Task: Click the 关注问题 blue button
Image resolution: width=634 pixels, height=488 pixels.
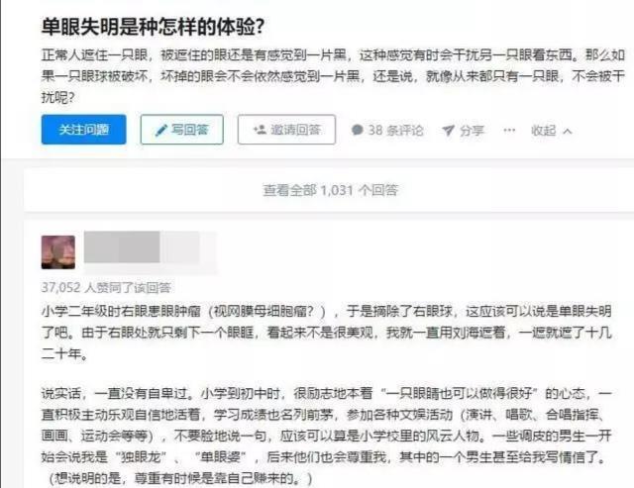Action: point(83,130)
